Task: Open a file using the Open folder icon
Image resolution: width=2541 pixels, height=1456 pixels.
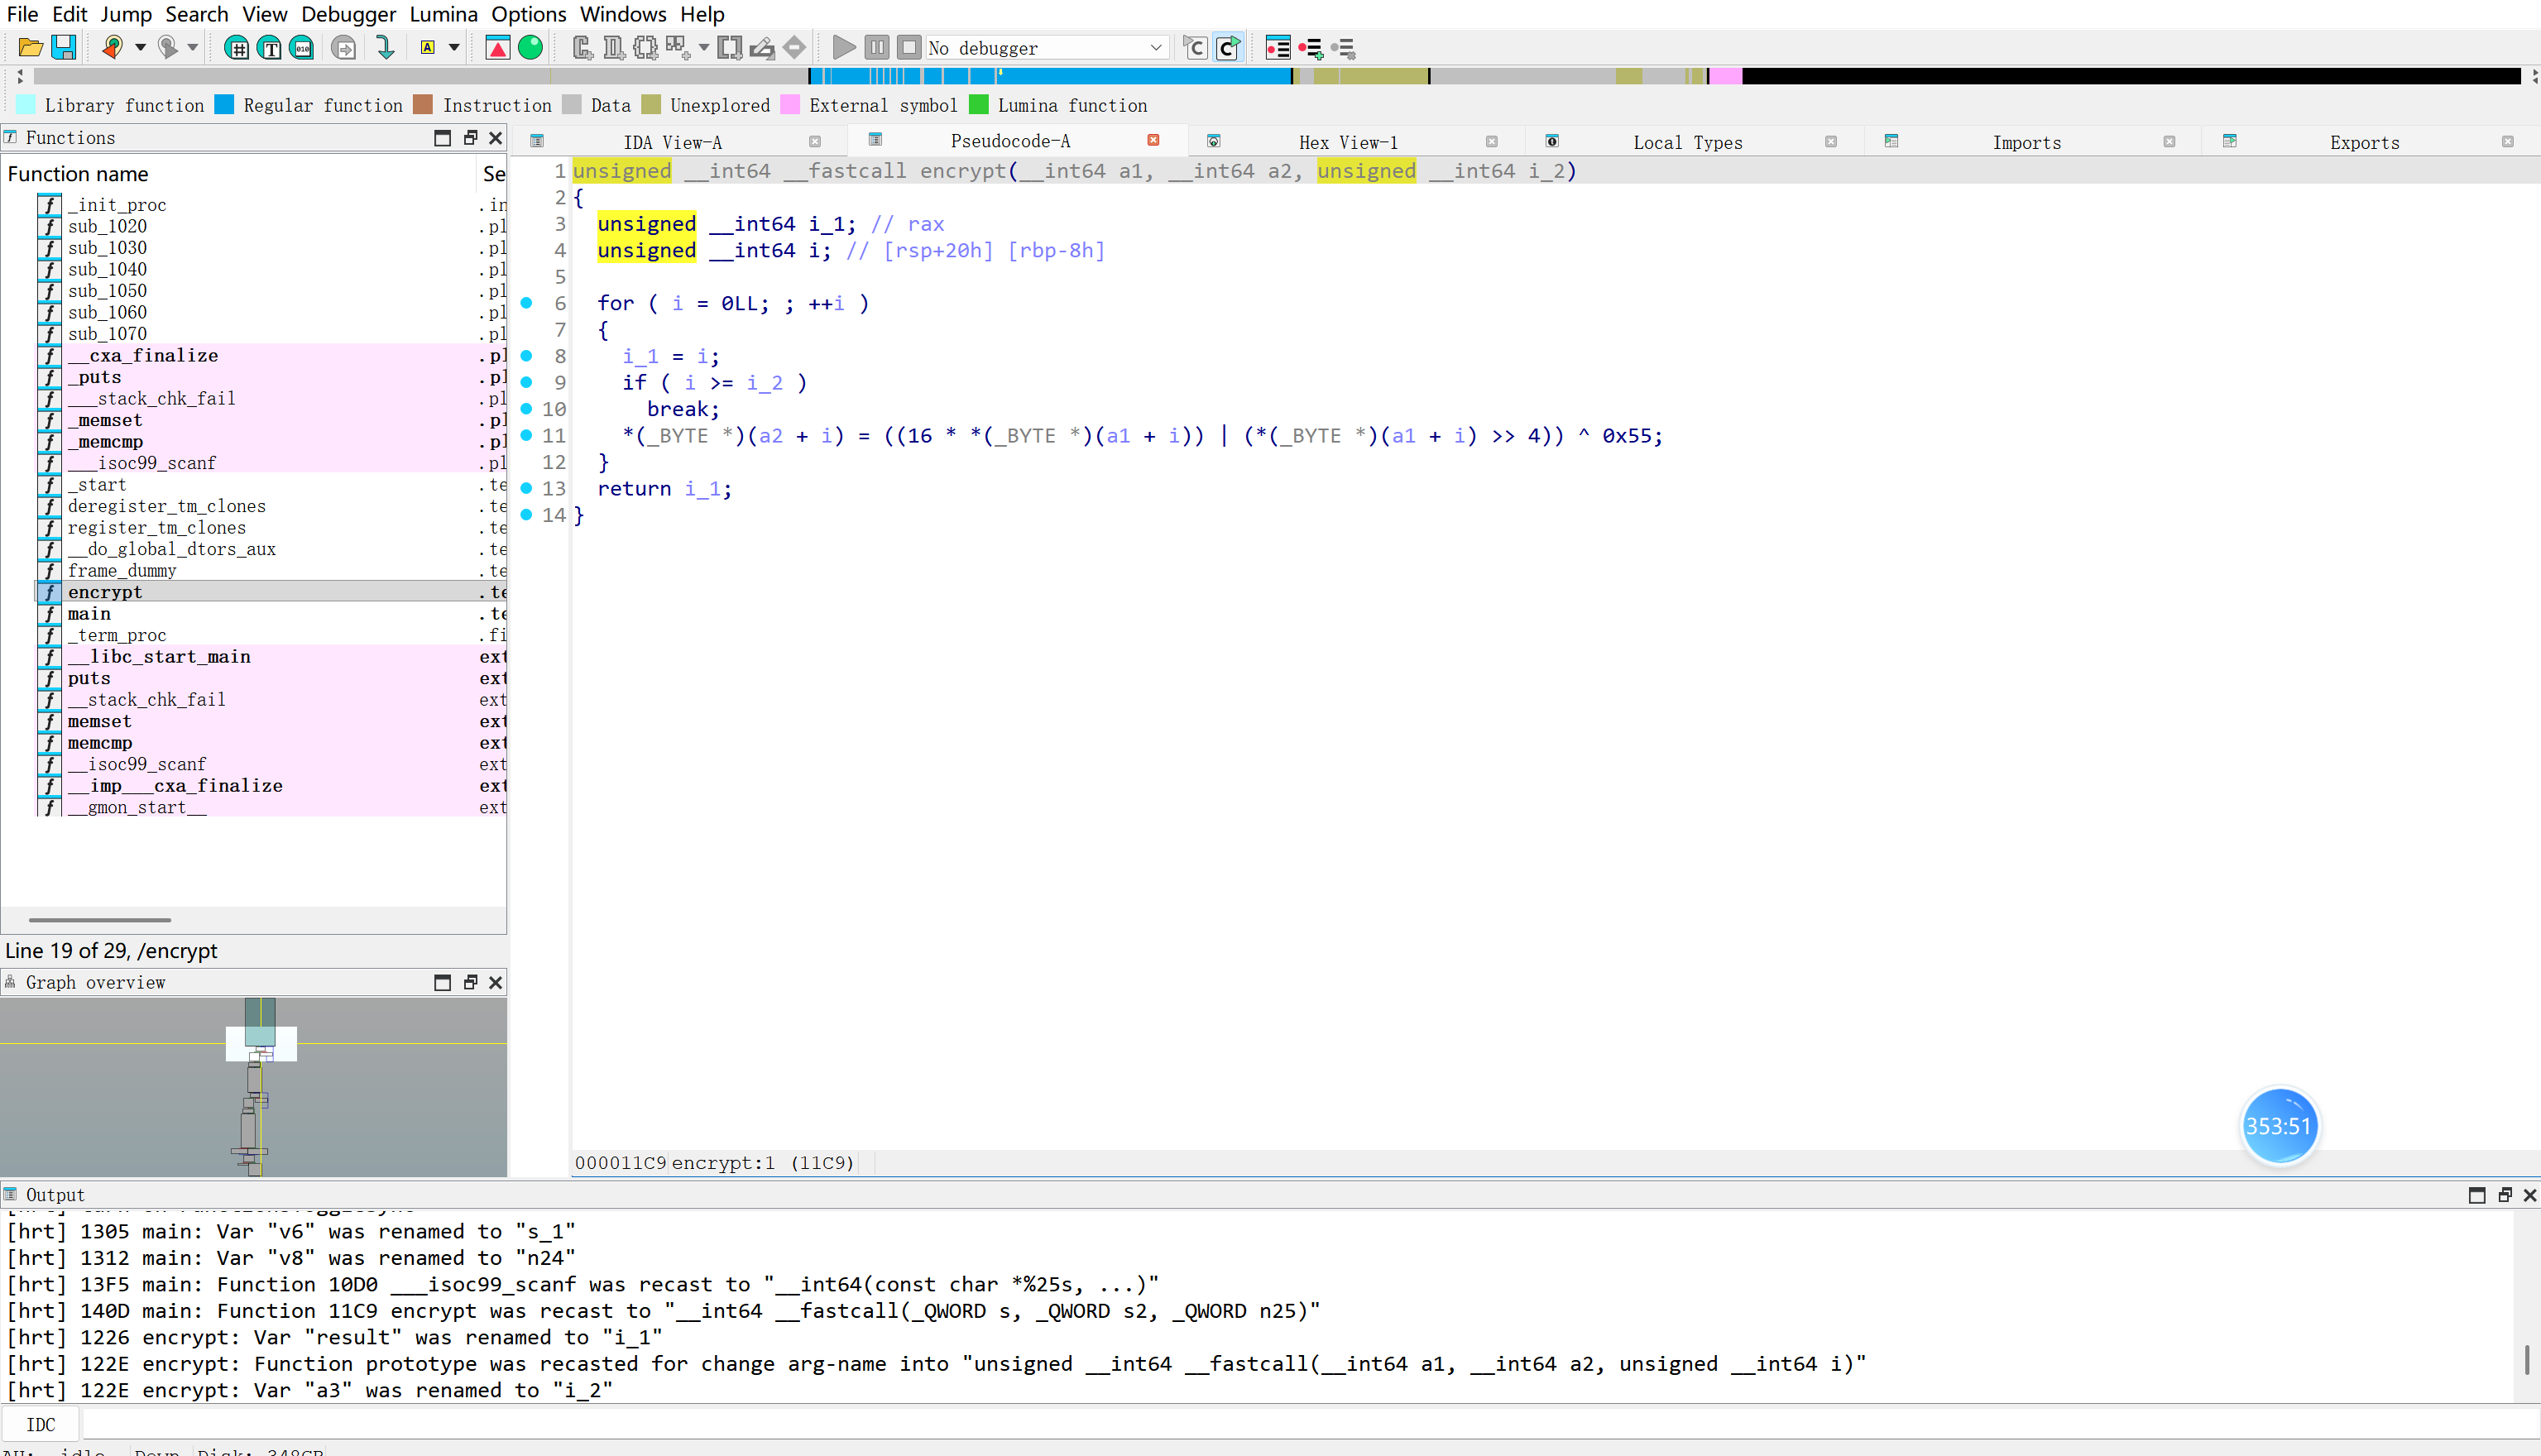Action: (29, 47)
